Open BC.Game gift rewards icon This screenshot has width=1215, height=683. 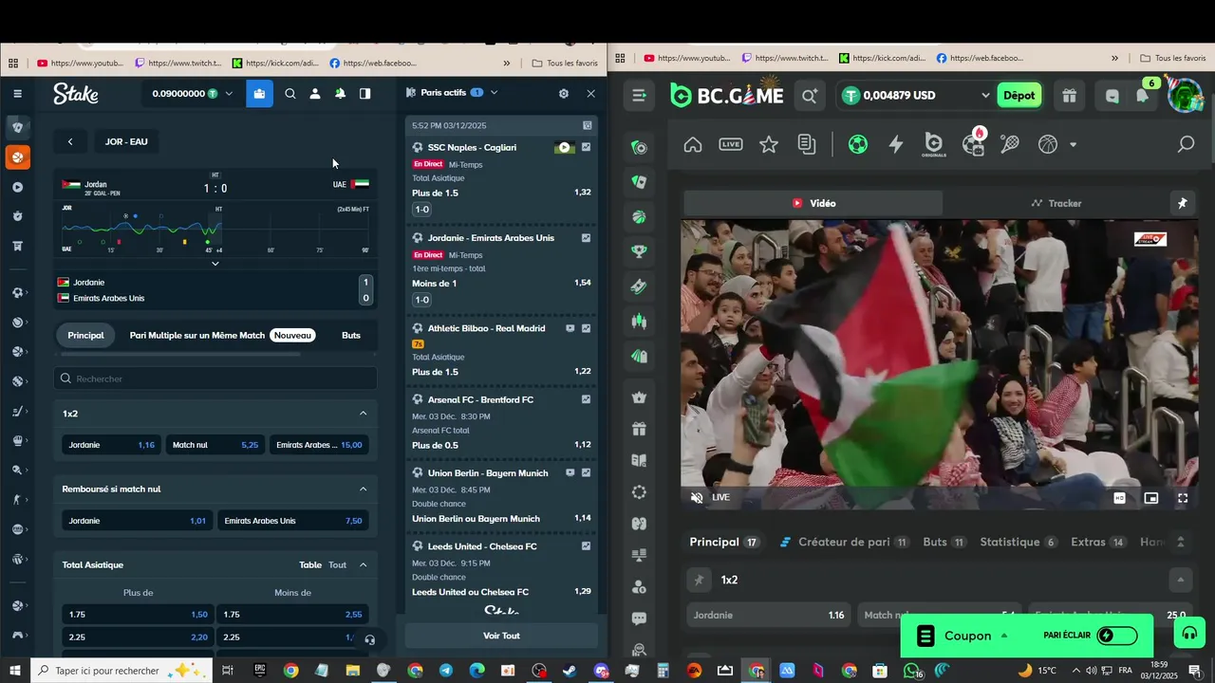(1069, 96)
